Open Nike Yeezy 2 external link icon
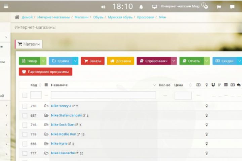This screenshot has width=242, height=161. (73, 106)
